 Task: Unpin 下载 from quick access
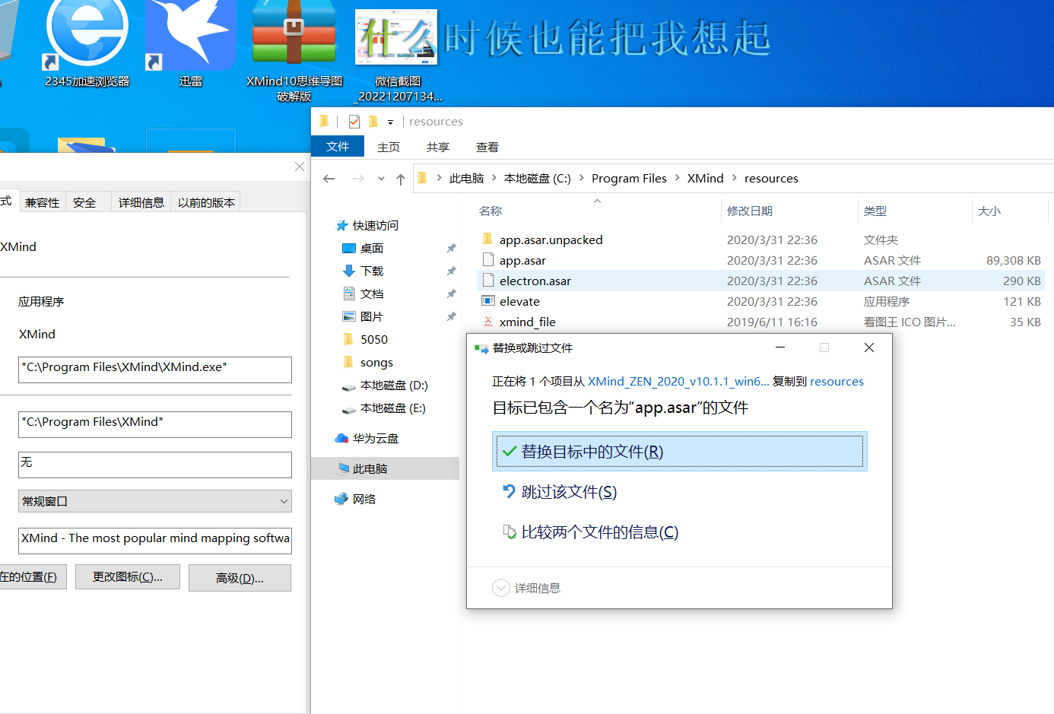pyautogui.click(x=451, y=271)
